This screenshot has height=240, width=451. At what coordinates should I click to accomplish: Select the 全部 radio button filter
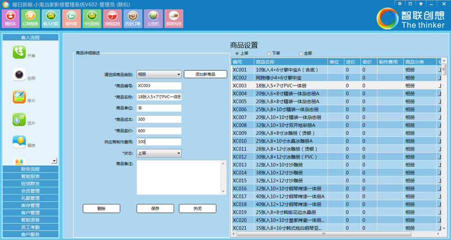point(300,54)
